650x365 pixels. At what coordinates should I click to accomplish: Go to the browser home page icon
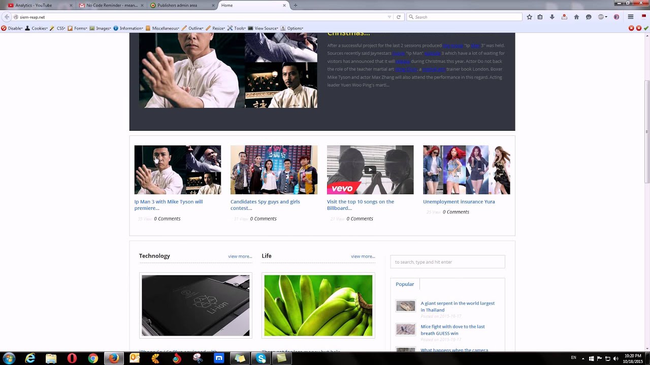click(x=576, y=17)
